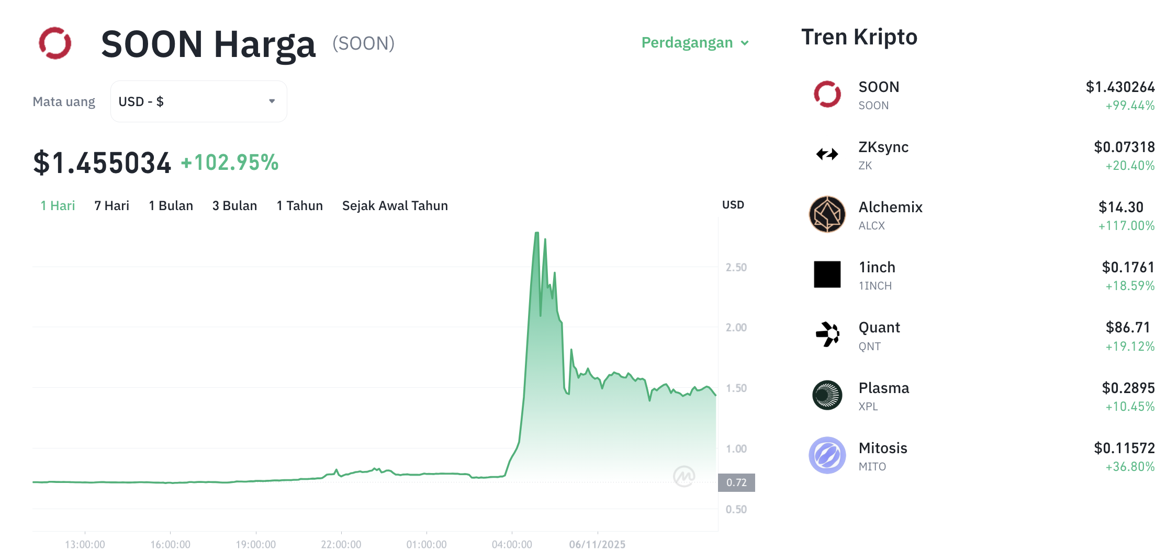Select the Plasma XPL icon
The height and width of the screenshot is (553, 1167).
pos(827,396)
